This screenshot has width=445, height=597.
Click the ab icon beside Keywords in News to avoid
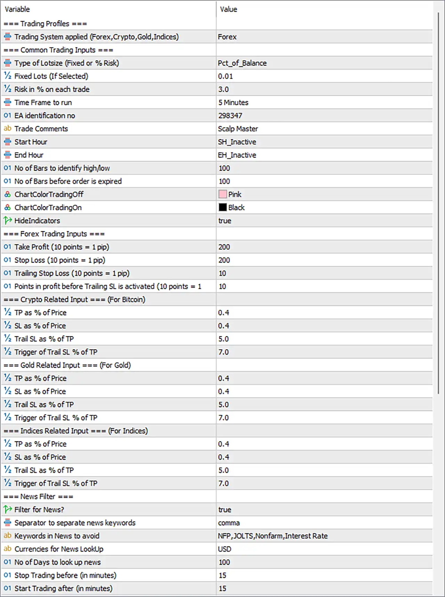click(7, 536)
